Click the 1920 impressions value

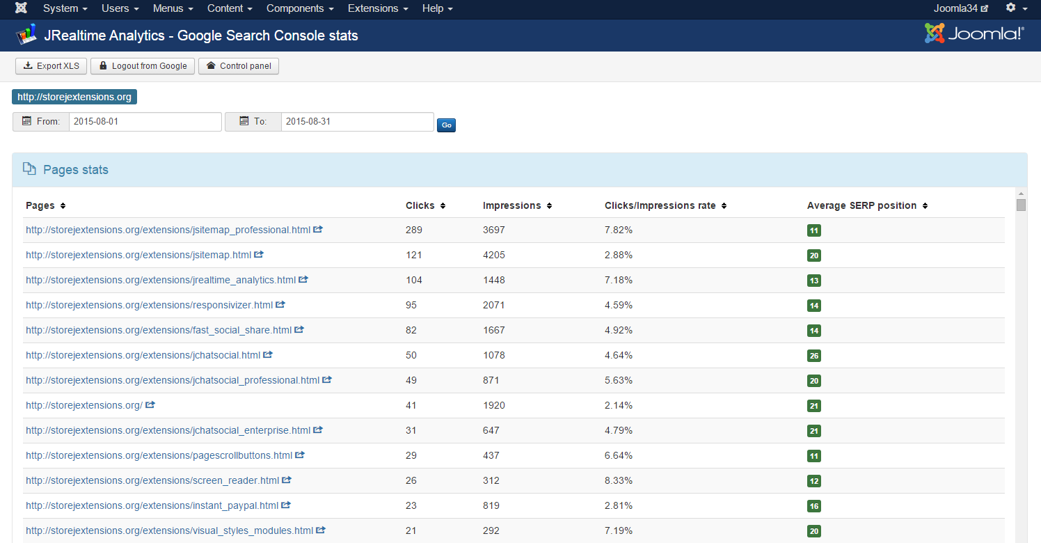click(x=494, y=405)
